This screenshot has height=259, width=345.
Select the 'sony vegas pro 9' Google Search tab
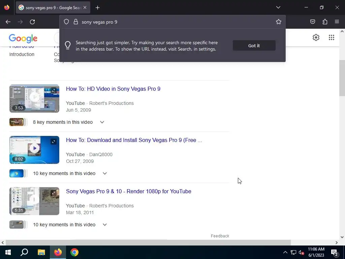point(53,8)
